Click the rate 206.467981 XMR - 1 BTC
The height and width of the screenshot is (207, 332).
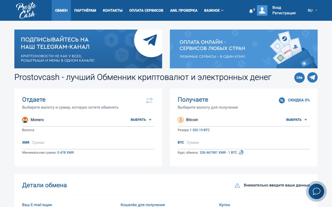click(x=218, y=152)
